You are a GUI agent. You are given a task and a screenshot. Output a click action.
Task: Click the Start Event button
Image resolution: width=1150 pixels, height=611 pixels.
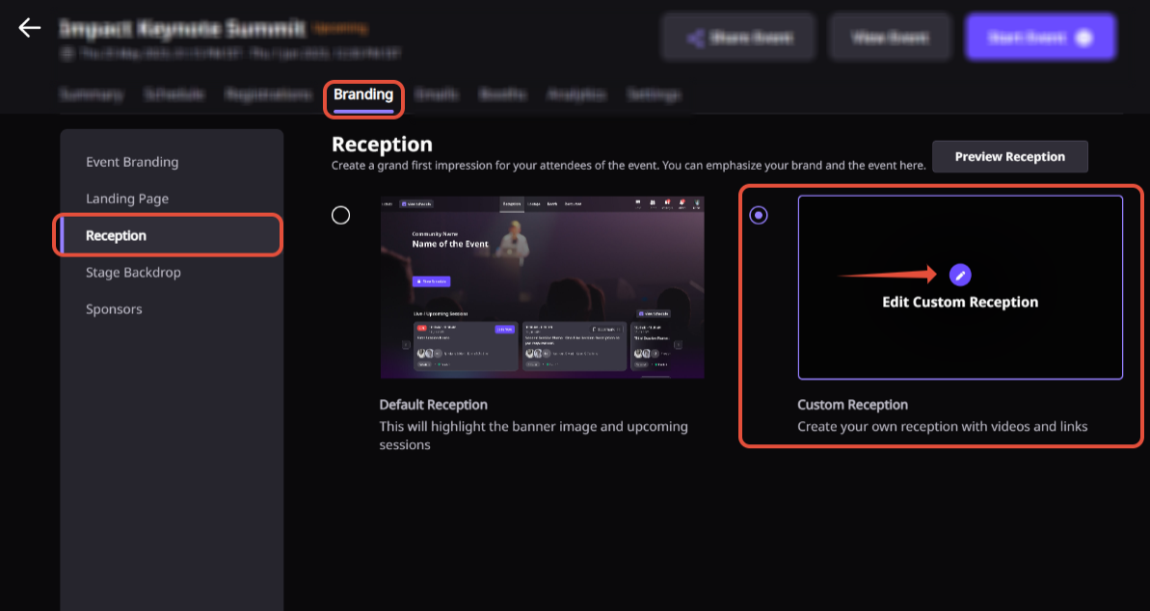pos(1041,38)
